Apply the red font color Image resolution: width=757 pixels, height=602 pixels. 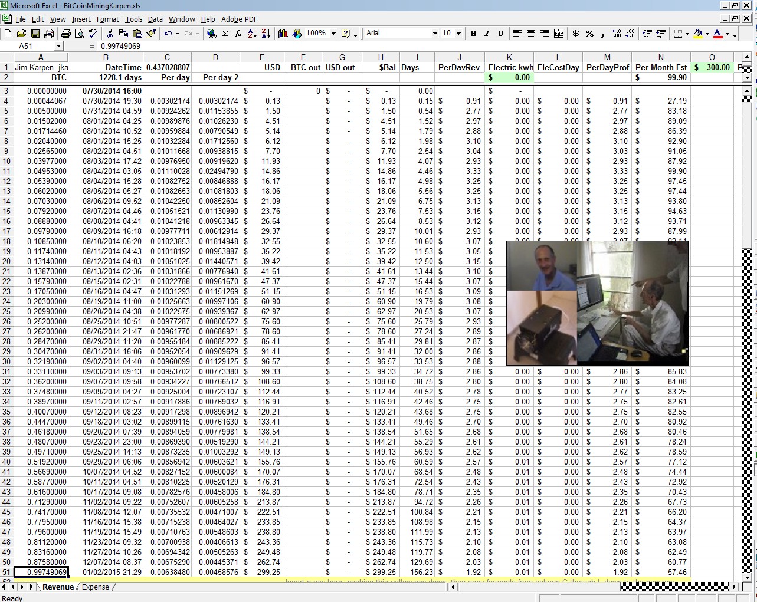718,34
